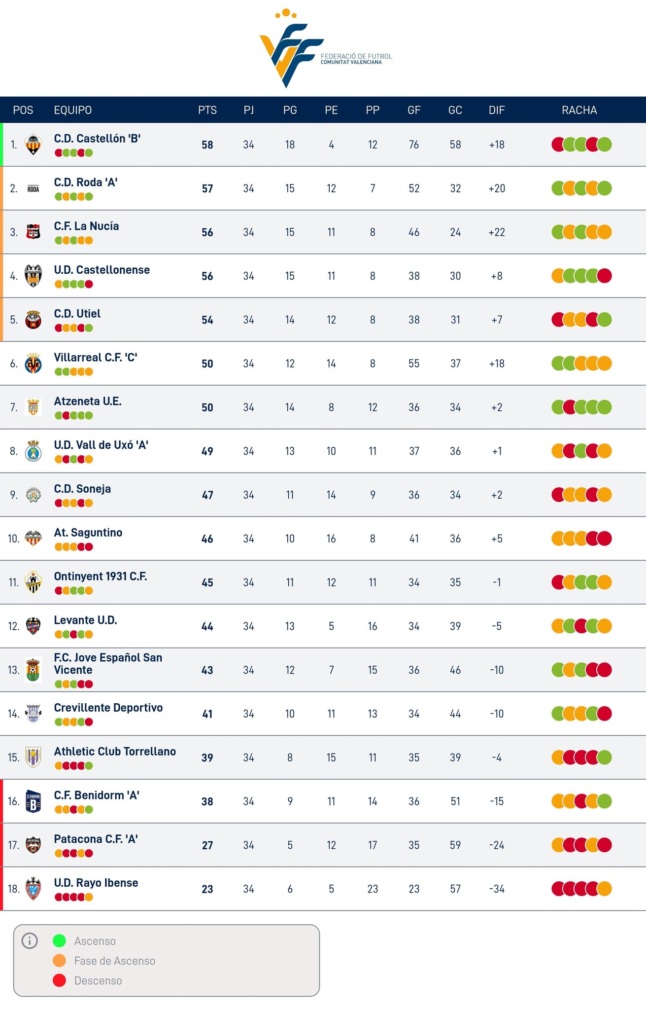This screenshot has width=646, height=1010.
Task: Select the RACHA column header
Action: click(579, 110)
